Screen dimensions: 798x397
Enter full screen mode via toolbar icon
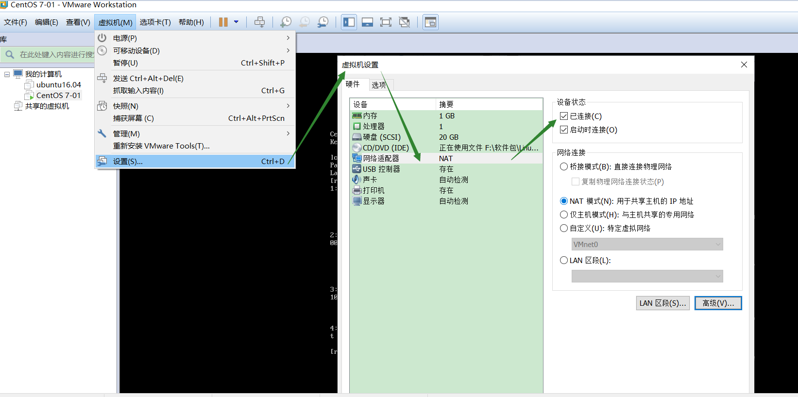[x=386, y=22]
